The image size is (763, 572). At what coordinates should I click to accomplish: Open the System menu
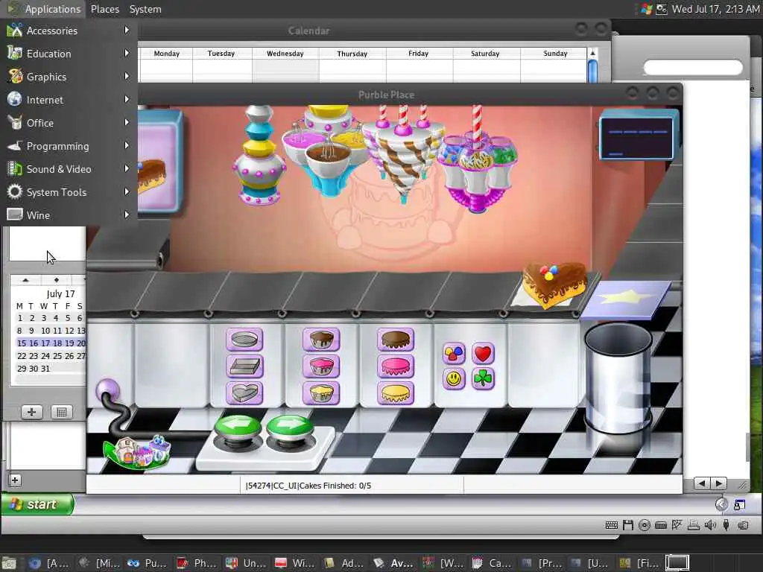[145, 9]
